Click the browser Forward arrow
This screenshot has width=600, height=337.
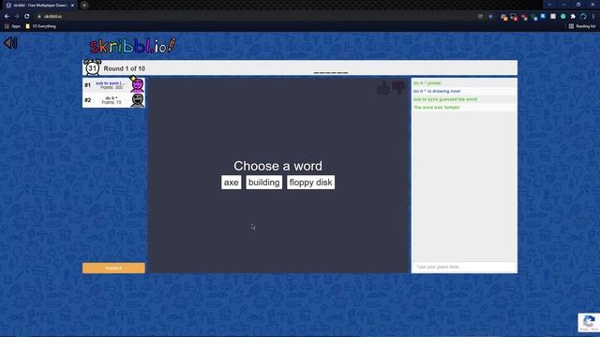[17, 17]
